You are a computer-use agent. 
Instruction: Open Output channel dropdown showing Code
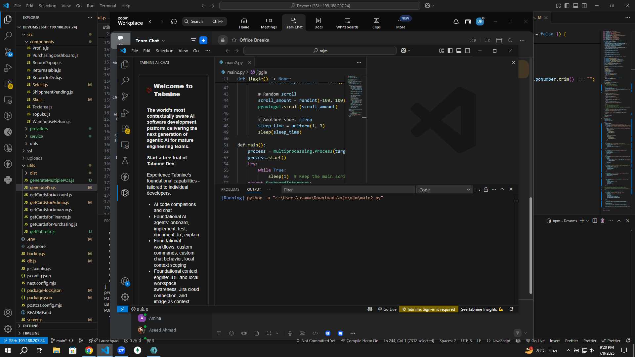point(444,190)
